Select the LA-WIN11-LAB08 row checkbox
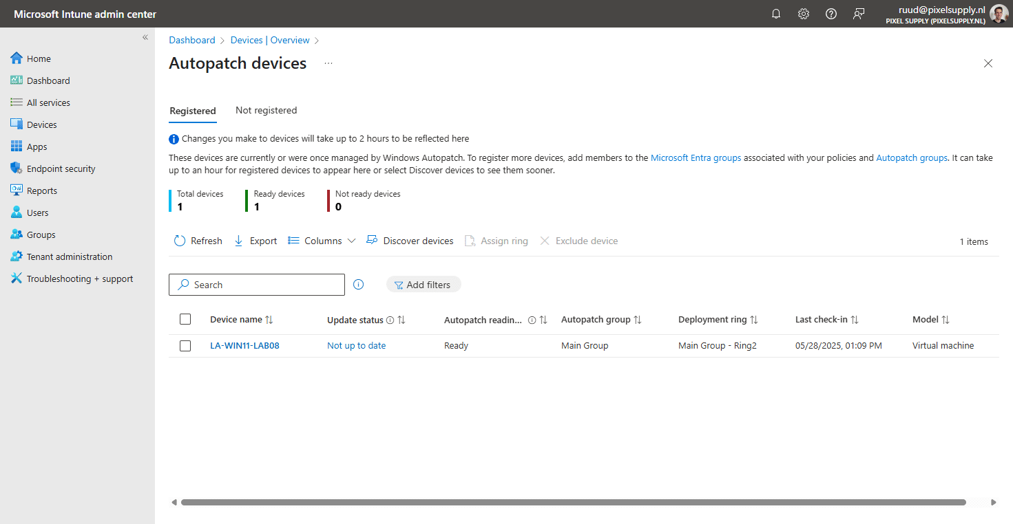 [x=185, y=346]
